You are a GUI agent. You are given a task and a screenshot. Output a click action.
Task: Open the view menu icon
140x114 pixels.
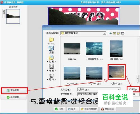pyautogui.click(x=123, y=33)
